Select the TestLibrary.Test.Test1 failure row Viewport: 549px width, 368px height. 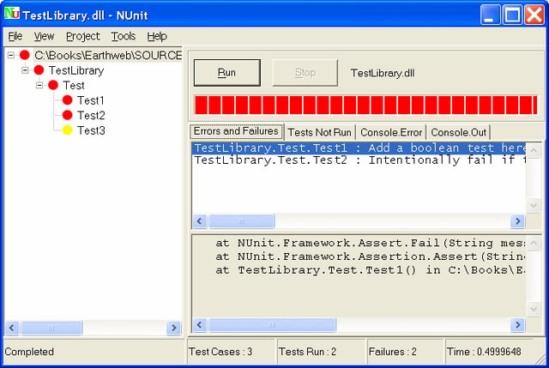pos(359,148)
